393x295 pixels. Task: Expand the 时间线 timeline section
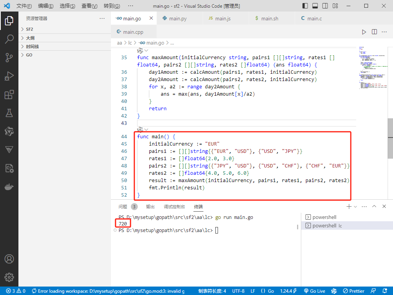pyautogui.click(x=64, y=46)
